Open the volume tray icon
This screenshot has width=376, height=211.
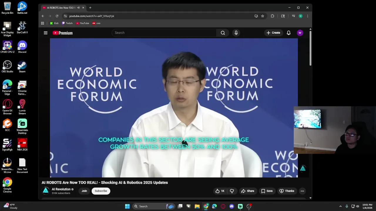(x=357, y=206)
